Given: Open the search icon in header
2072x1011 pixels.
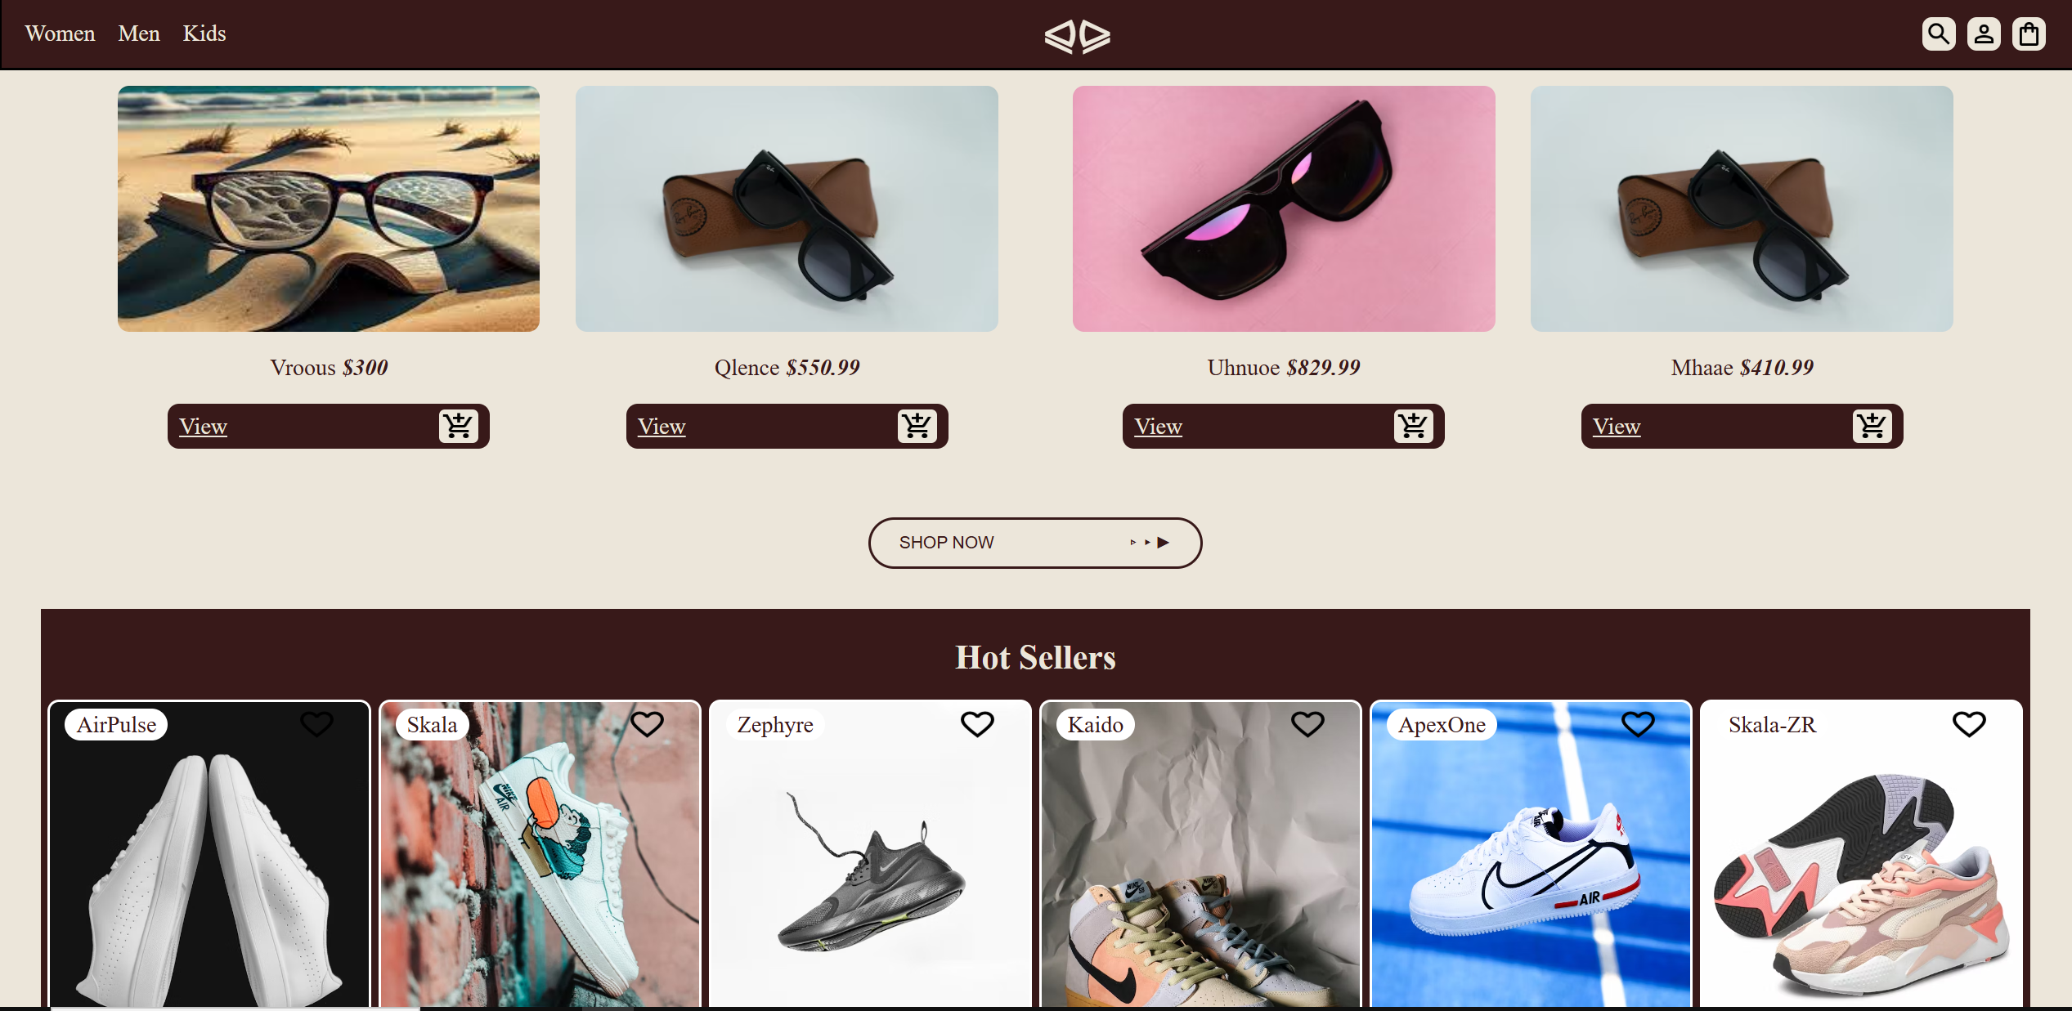Looking at the screenshot, I should [1938, 34].
